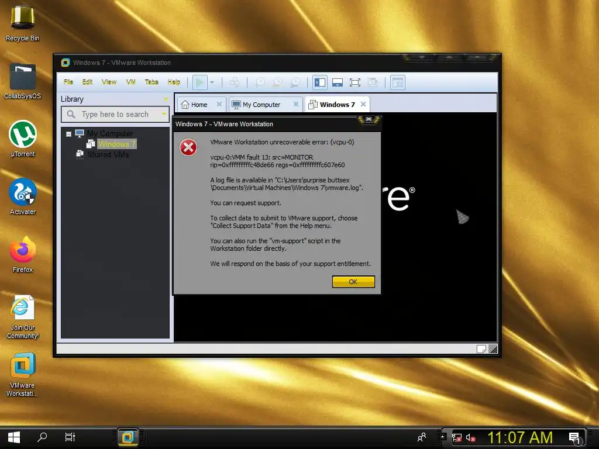This screenshot has height=449, width=599.
Task: Open VMware Workstation desktop shortcut
Action: pos(23,375)
